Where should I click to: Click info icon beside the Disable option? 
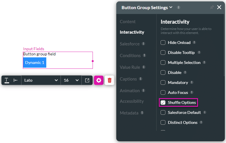[x=185, y=72]
